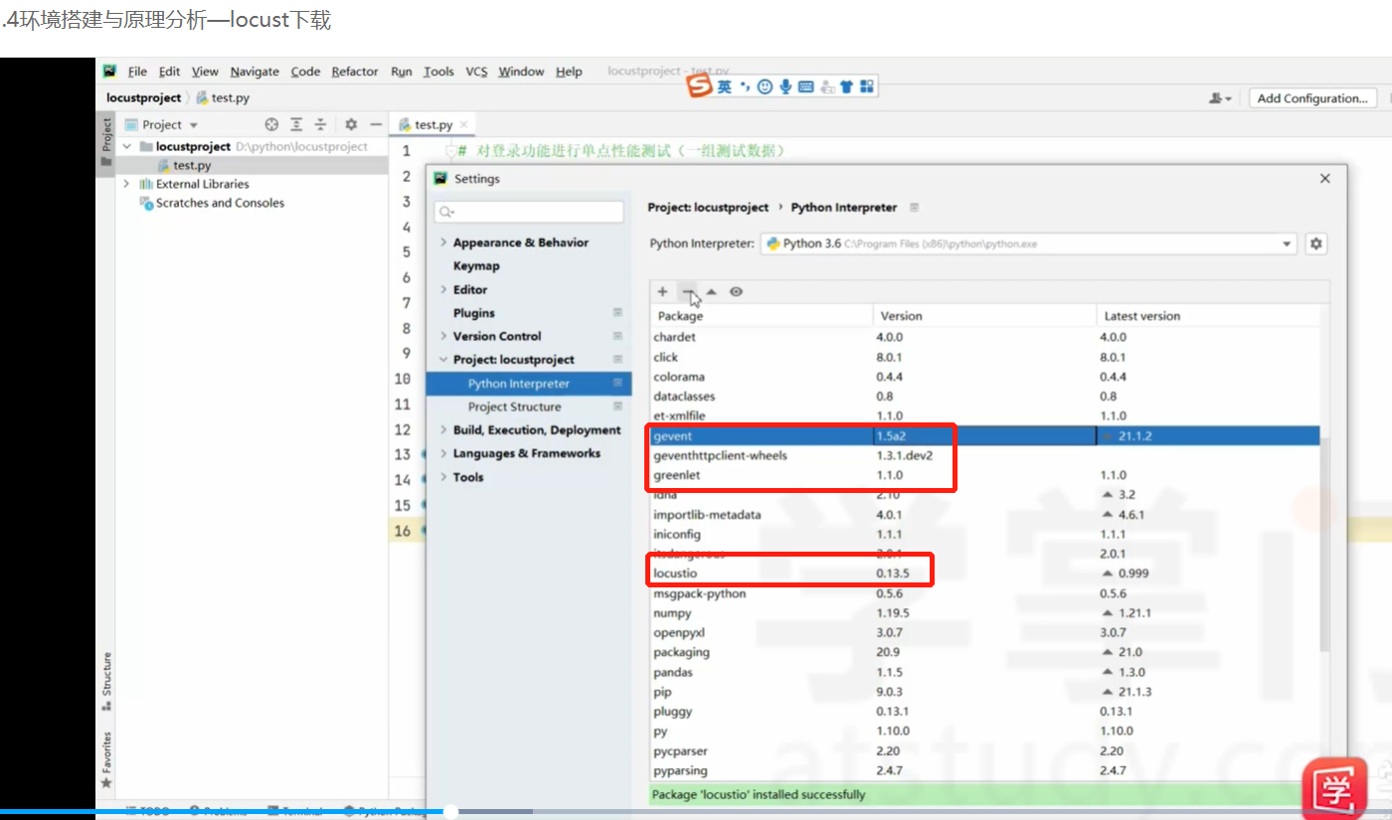Viewport: 1392px width, 820px height.
Task: Select opened file locate icon in Project panel
Action: 271,124
